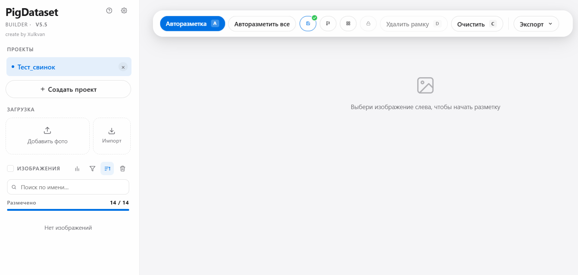Click the Нет изображений message
Screen dimensions: 578x275
coord(68,227)
